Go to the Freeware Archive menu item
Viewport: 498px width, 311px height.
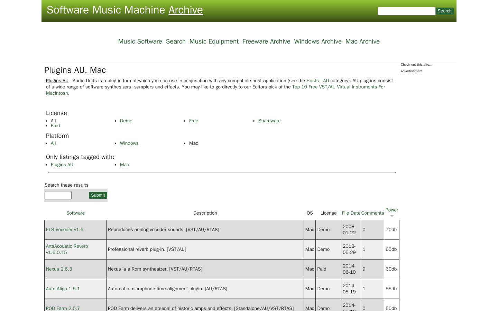[266, 41]
